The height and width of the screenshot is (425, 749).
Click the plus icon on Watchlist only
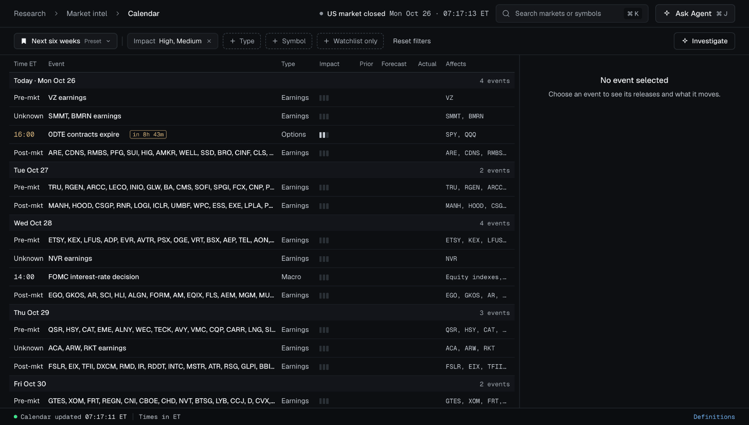pos(327,41)
